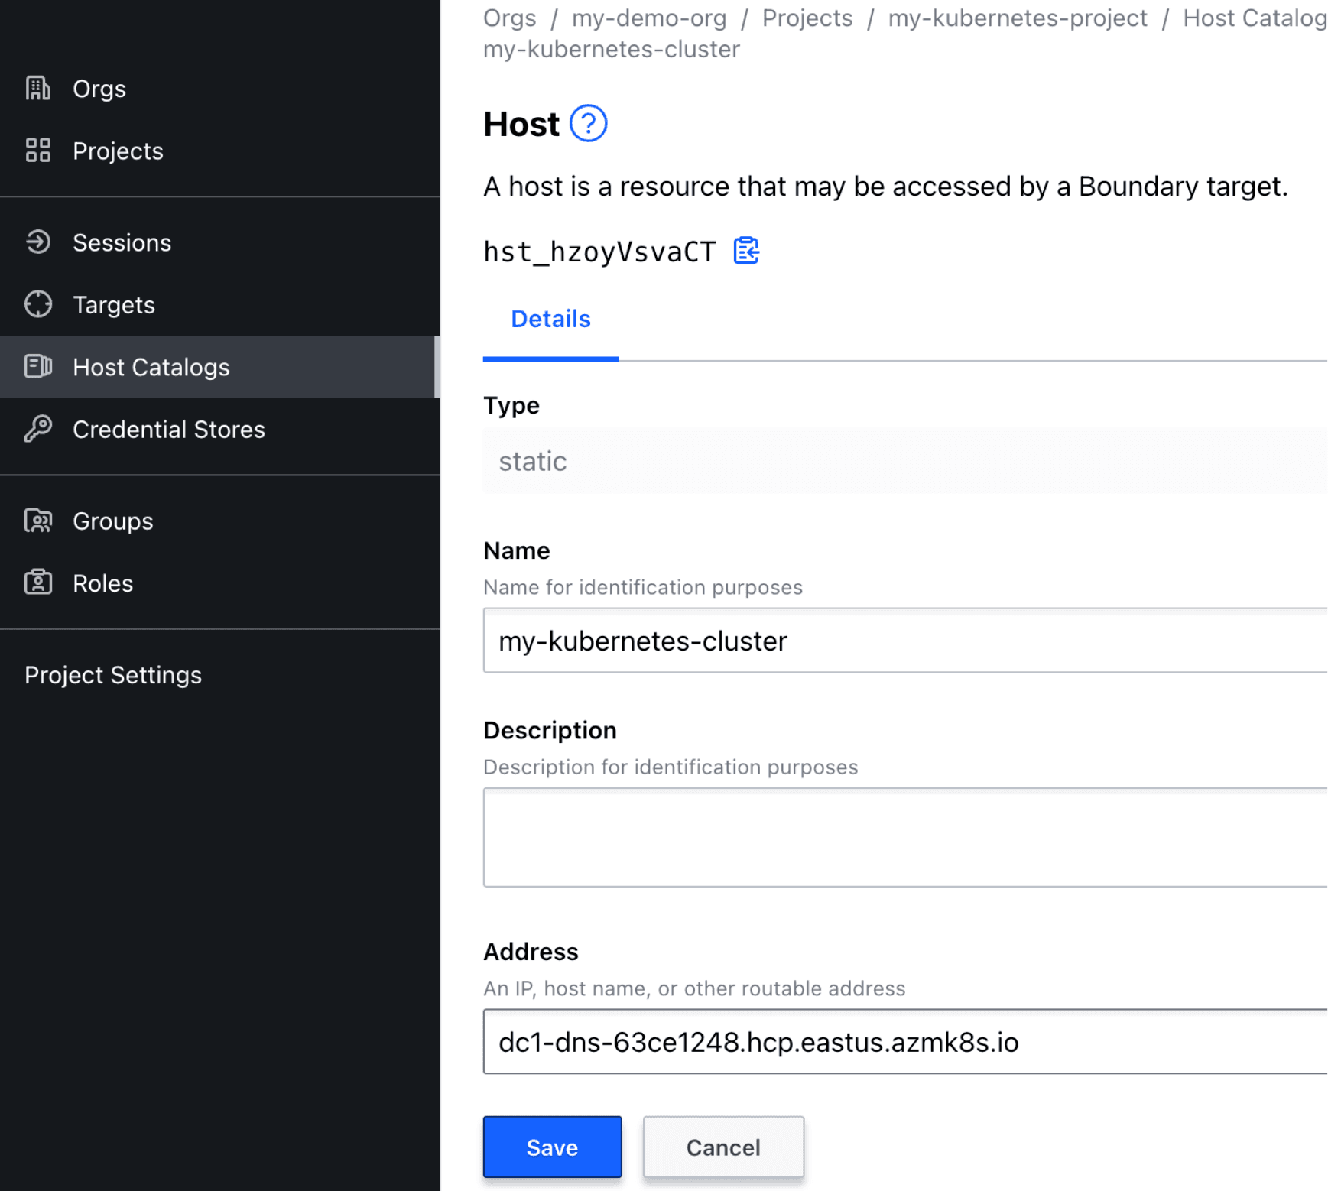
Task: Select the Credential Stores key icon
Action: (40, 429)
